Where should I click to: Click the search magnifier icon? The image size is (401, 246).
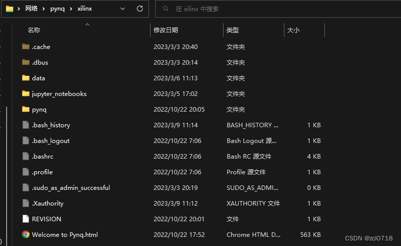click(166, 9)
